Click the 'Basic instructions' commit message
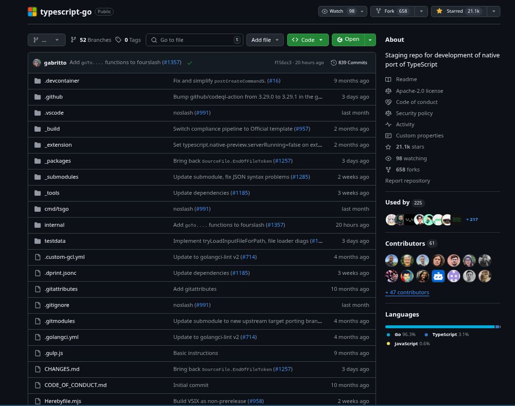The width and height of the screenshot is (515, 406). point(195,353)
